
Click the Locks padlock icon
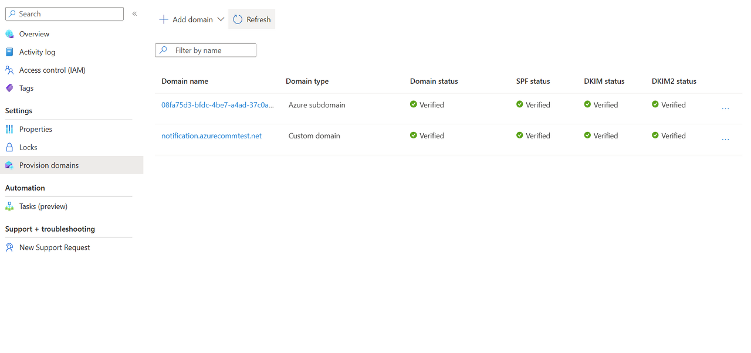point(9,147)
